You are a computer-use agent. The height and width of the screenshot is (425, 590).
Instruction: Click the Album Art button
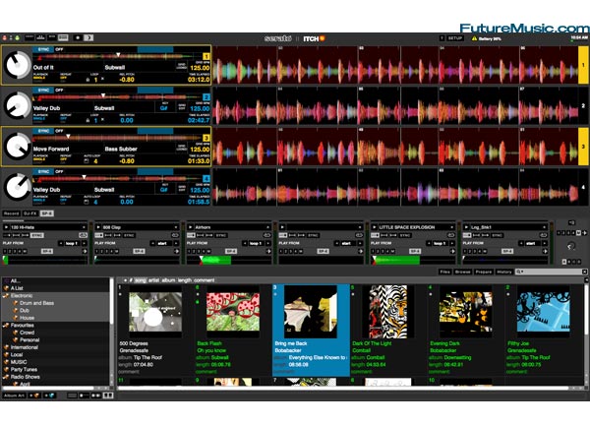point(14,395)
